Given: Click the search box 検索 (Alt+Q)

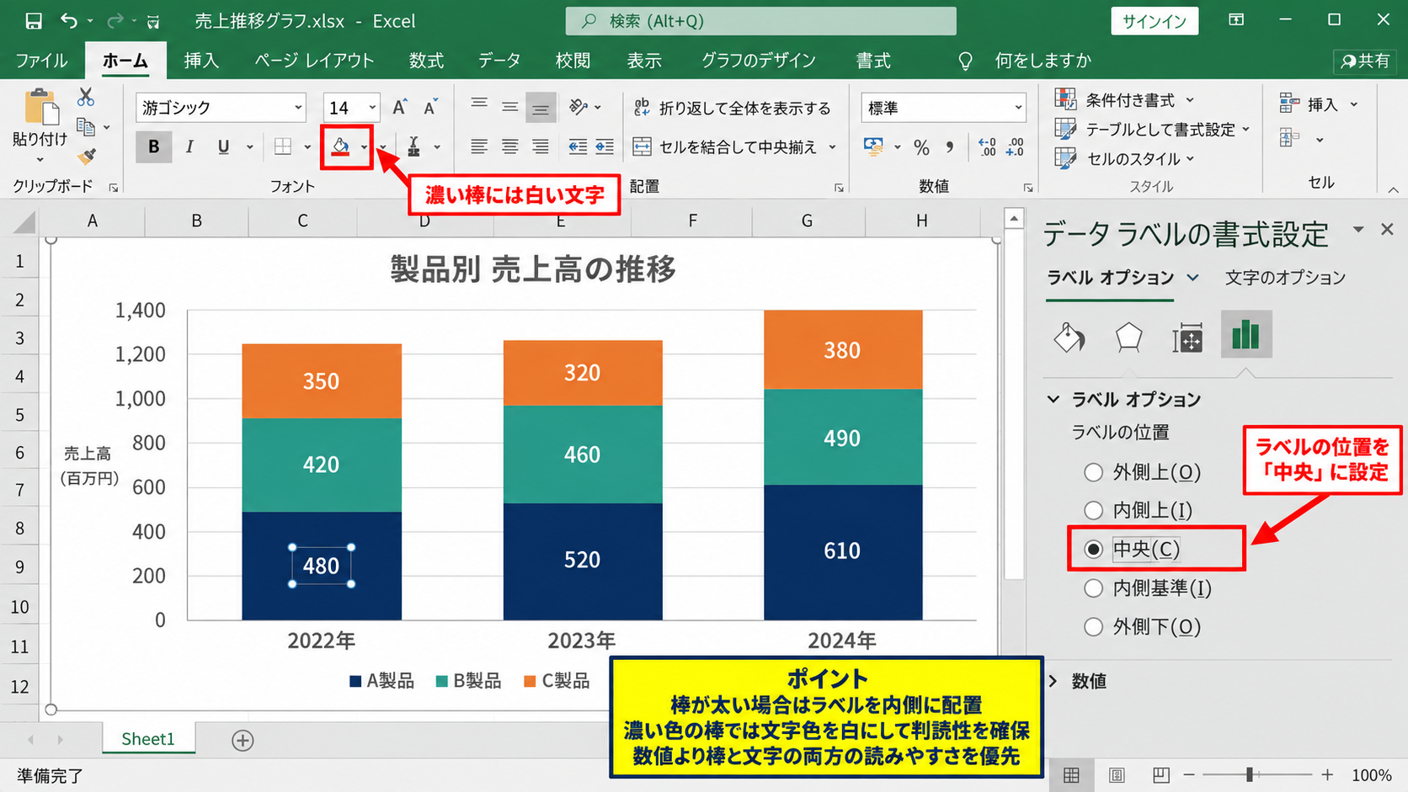Looking at the screenshot, I should point(760,21).
